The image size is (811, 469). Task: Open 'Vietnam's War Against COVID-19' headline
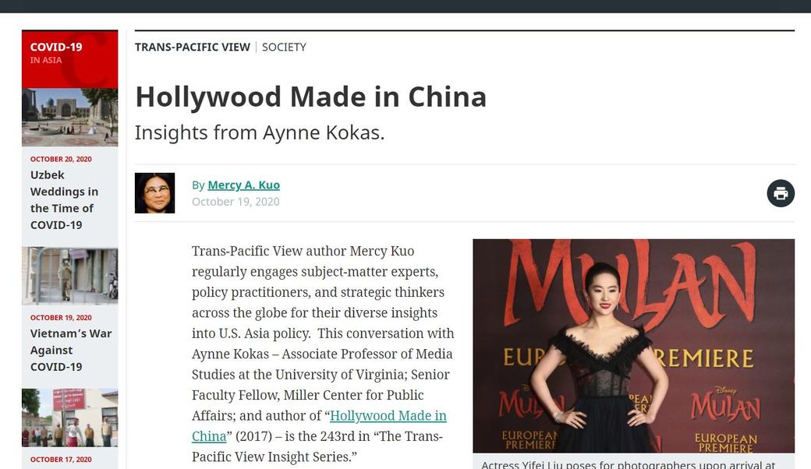click(x=70, y=350)
